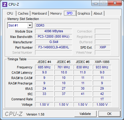Image resolution: width=124 pixels, height=120 pixels.
Task: Select the DDR3 memory type field
Action: pos(73,25)
